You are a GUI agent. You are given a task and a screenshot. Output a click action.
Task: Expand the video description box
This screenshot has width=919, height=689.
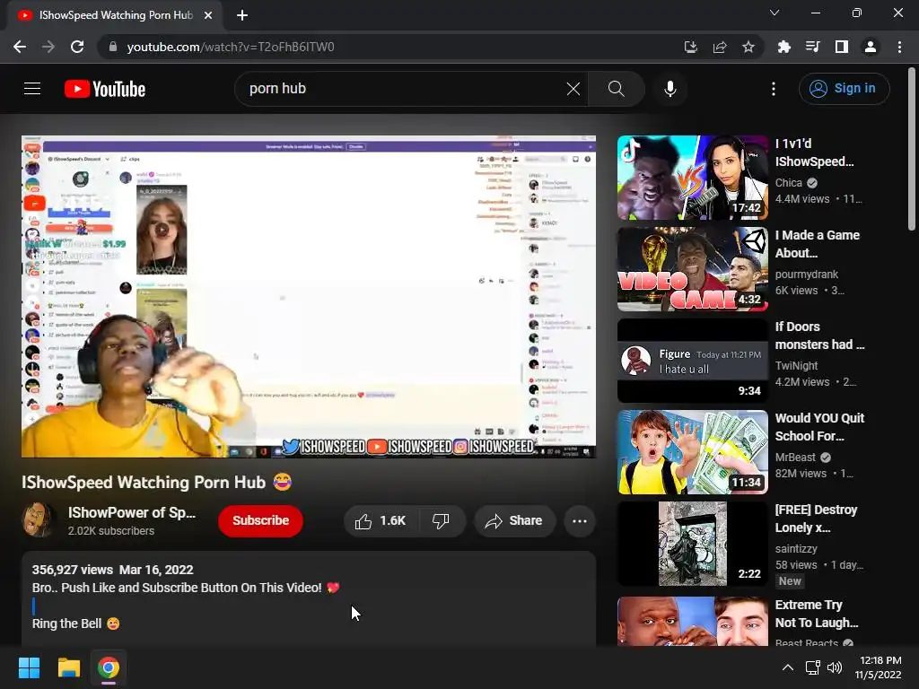coord(309,597)
